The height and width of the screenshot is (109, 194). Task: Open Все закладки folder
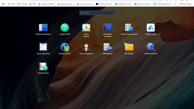(x=186, y=4)
